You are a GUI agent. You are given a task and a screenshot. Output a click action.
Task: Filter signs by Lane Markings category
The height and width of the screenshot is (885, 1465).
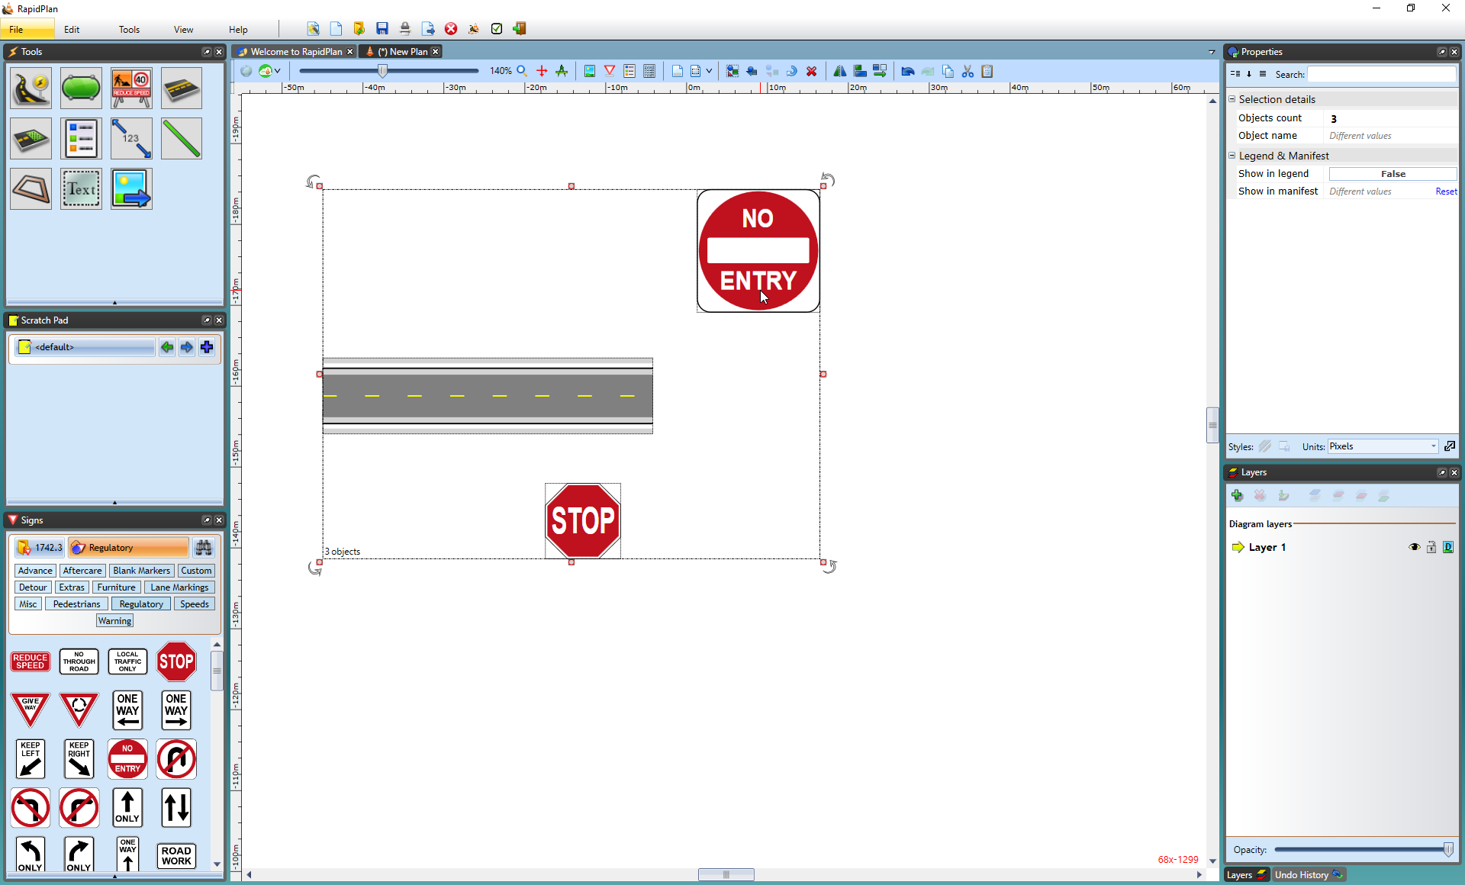(179, 587)
